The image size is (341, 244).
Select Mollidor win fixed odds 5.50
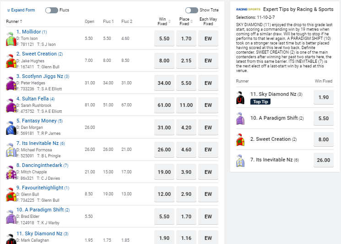[x=164, y=39]
